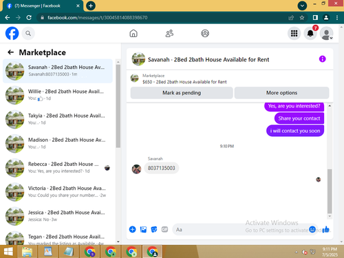Open the emoji picker in message box
The height and width of the screenshot is (258, 344).
(312, 229)
